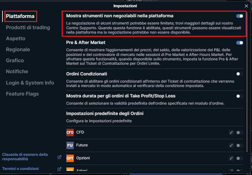This screenshot has width=252, height=175.
Task: Enable Take Profit/Stop Loss duration toggle
Action: (x=239, y=96)
